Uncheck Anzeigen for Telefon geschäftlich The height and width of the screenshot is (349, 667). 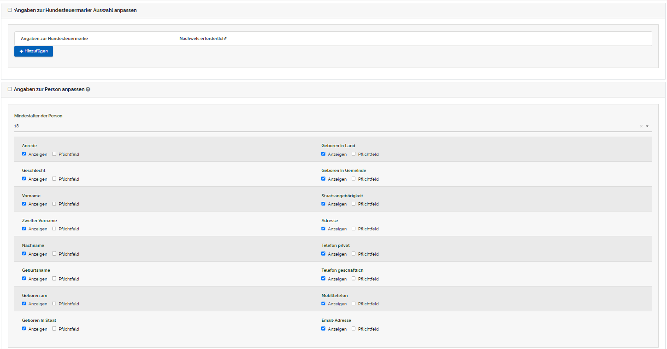[x=324, y=279]
